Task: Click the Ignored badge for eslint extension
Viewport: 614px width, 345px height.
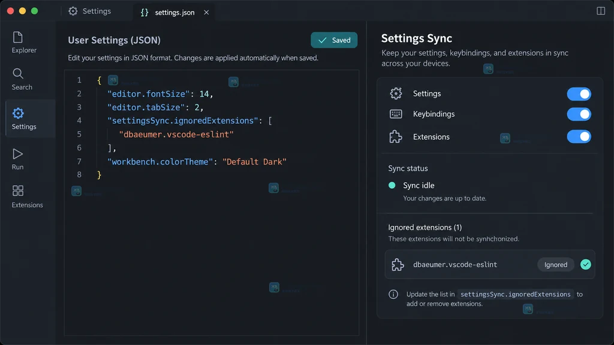Action: [556, 265]
